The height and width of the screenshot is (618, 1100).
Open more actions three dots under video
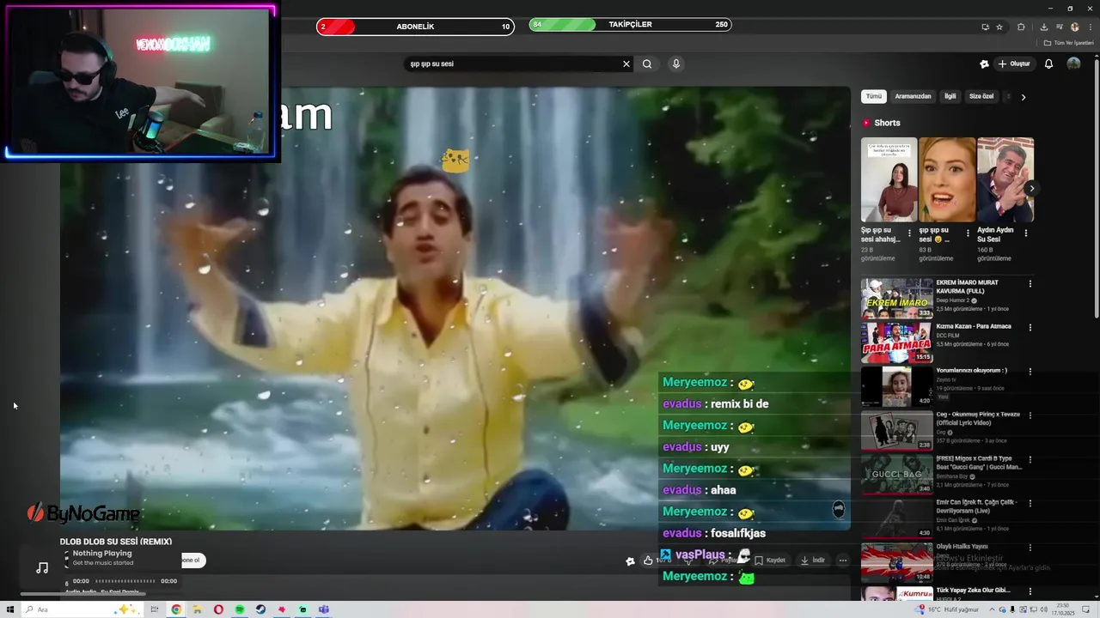[x=843, y=560]
